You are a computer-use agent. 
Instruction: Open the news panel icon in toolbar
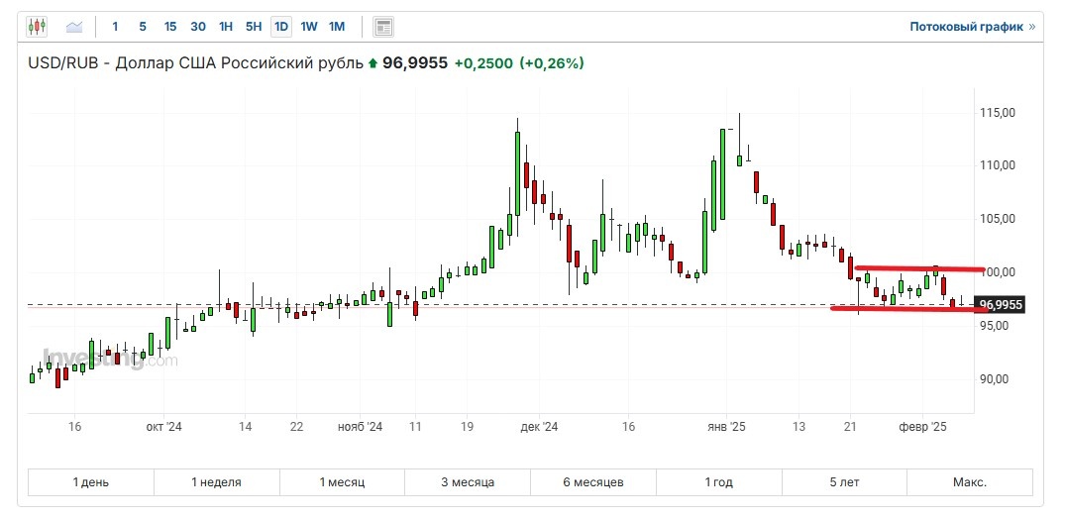point(383,27)
